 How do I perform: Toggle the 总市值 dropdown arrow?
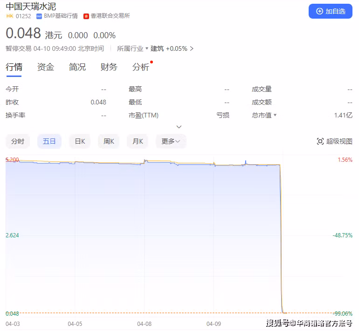pos(275,115)
